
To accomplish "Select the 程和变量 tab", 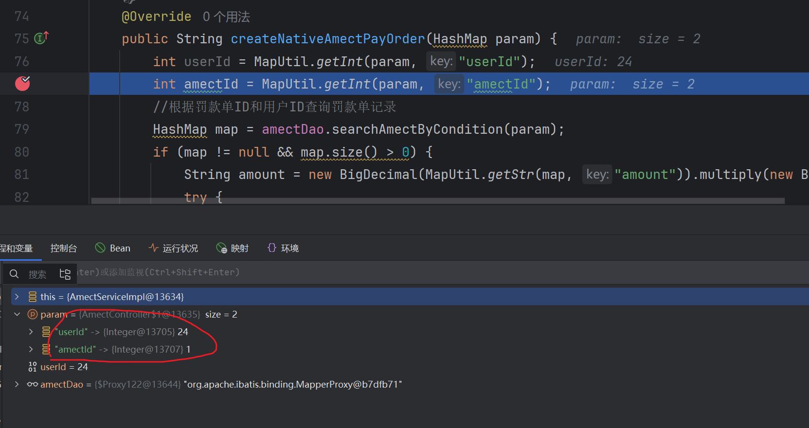I will pyautogui.click(x=17, y=248).
